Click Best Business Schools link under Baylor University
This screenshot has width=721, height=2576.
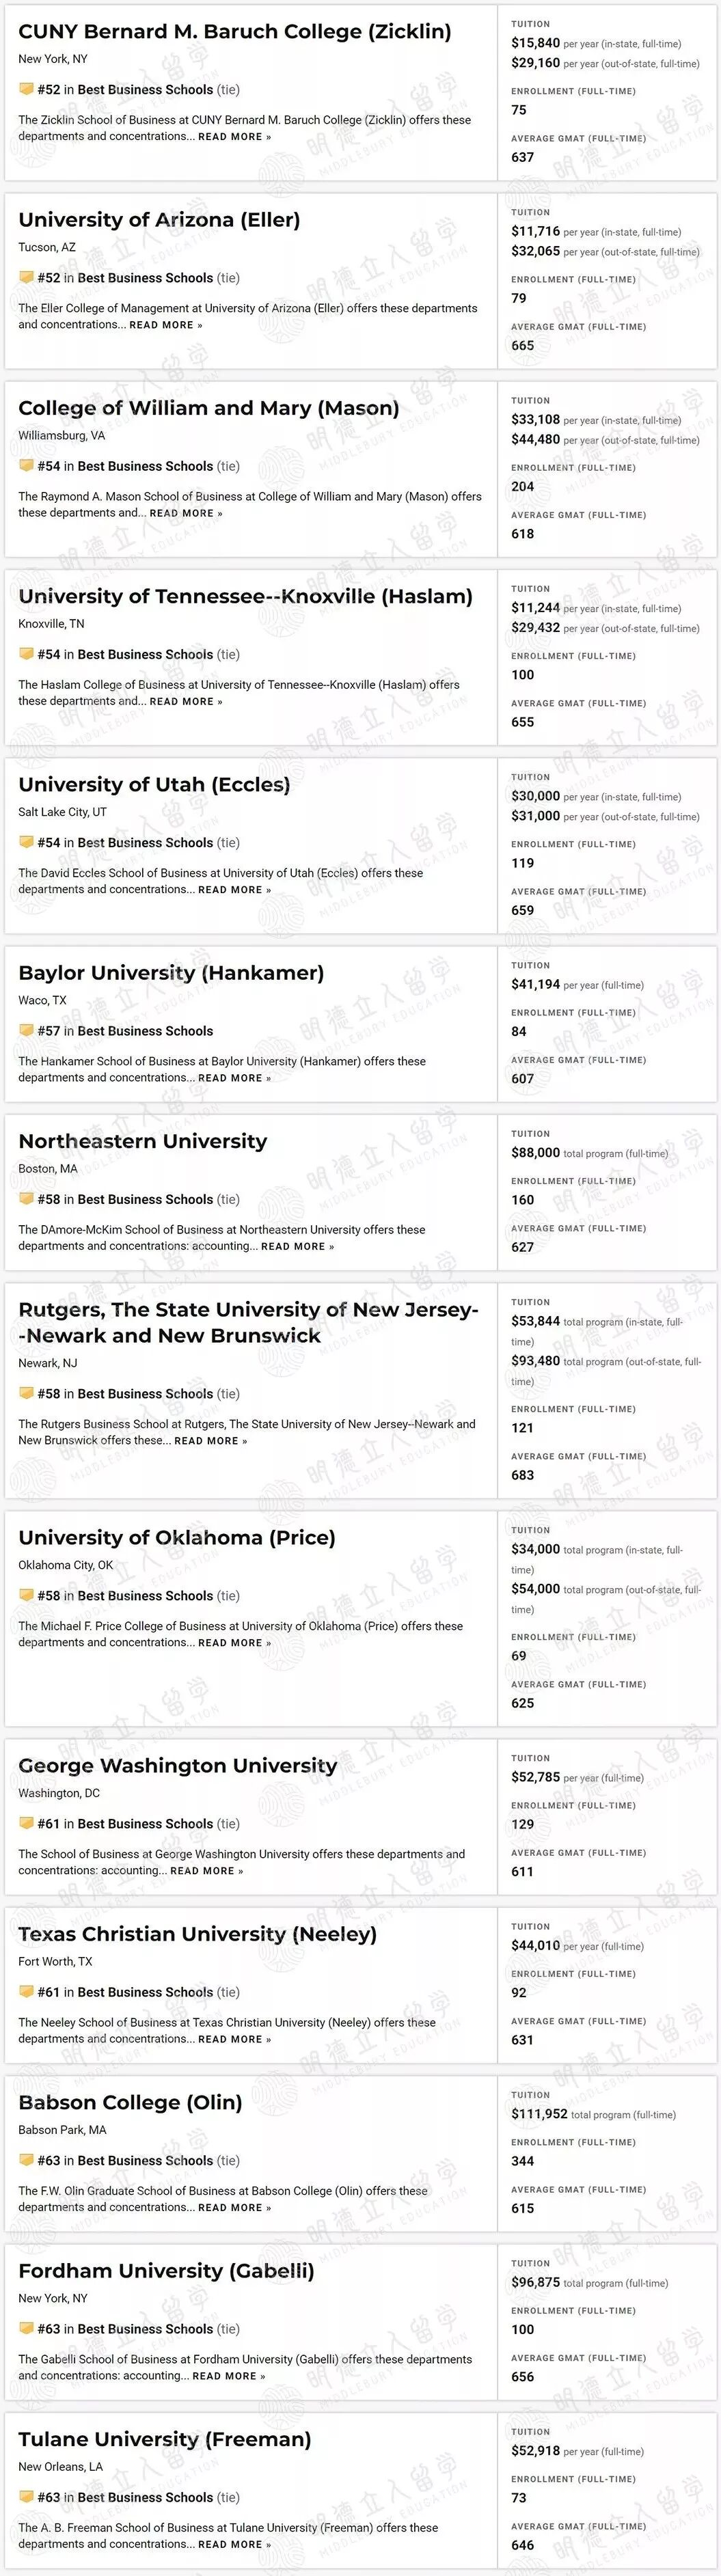click(x=145, y=1031)
